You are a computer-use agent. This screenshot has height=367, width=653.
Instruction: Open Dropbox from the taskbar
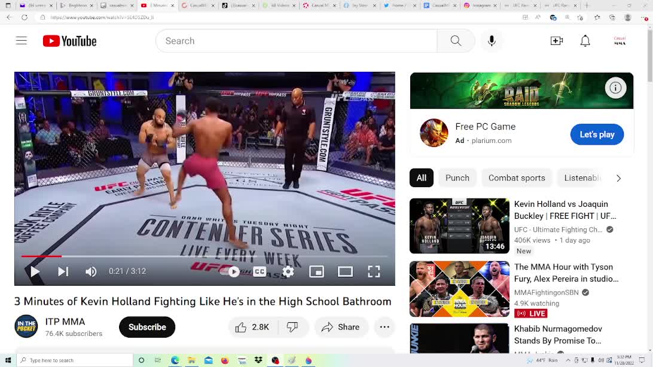[258, 360]
